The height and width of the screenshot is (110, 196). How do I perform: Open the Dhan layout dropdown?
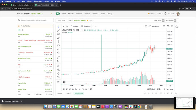155,26
